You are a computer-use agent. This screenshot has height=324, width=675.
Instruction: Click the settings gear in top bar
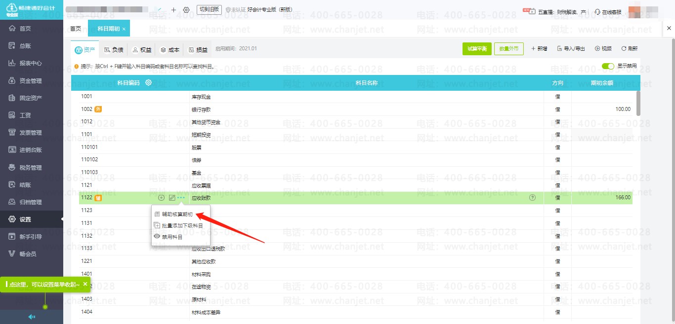[186, 10]
